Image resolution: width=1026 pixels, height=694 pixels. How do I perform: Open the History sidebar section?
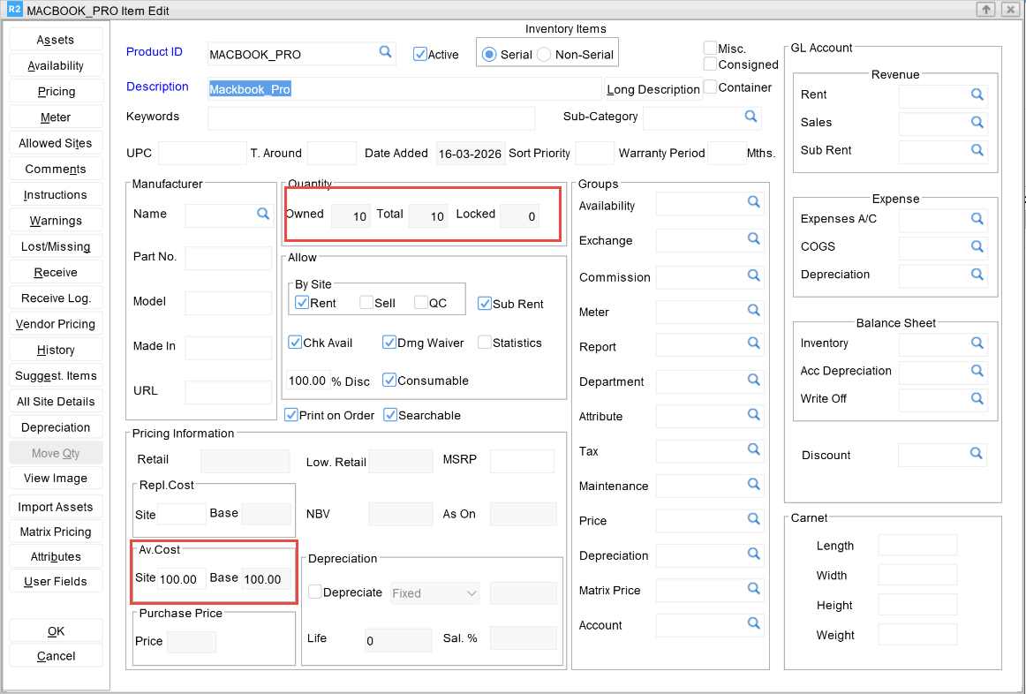point(56,350)
